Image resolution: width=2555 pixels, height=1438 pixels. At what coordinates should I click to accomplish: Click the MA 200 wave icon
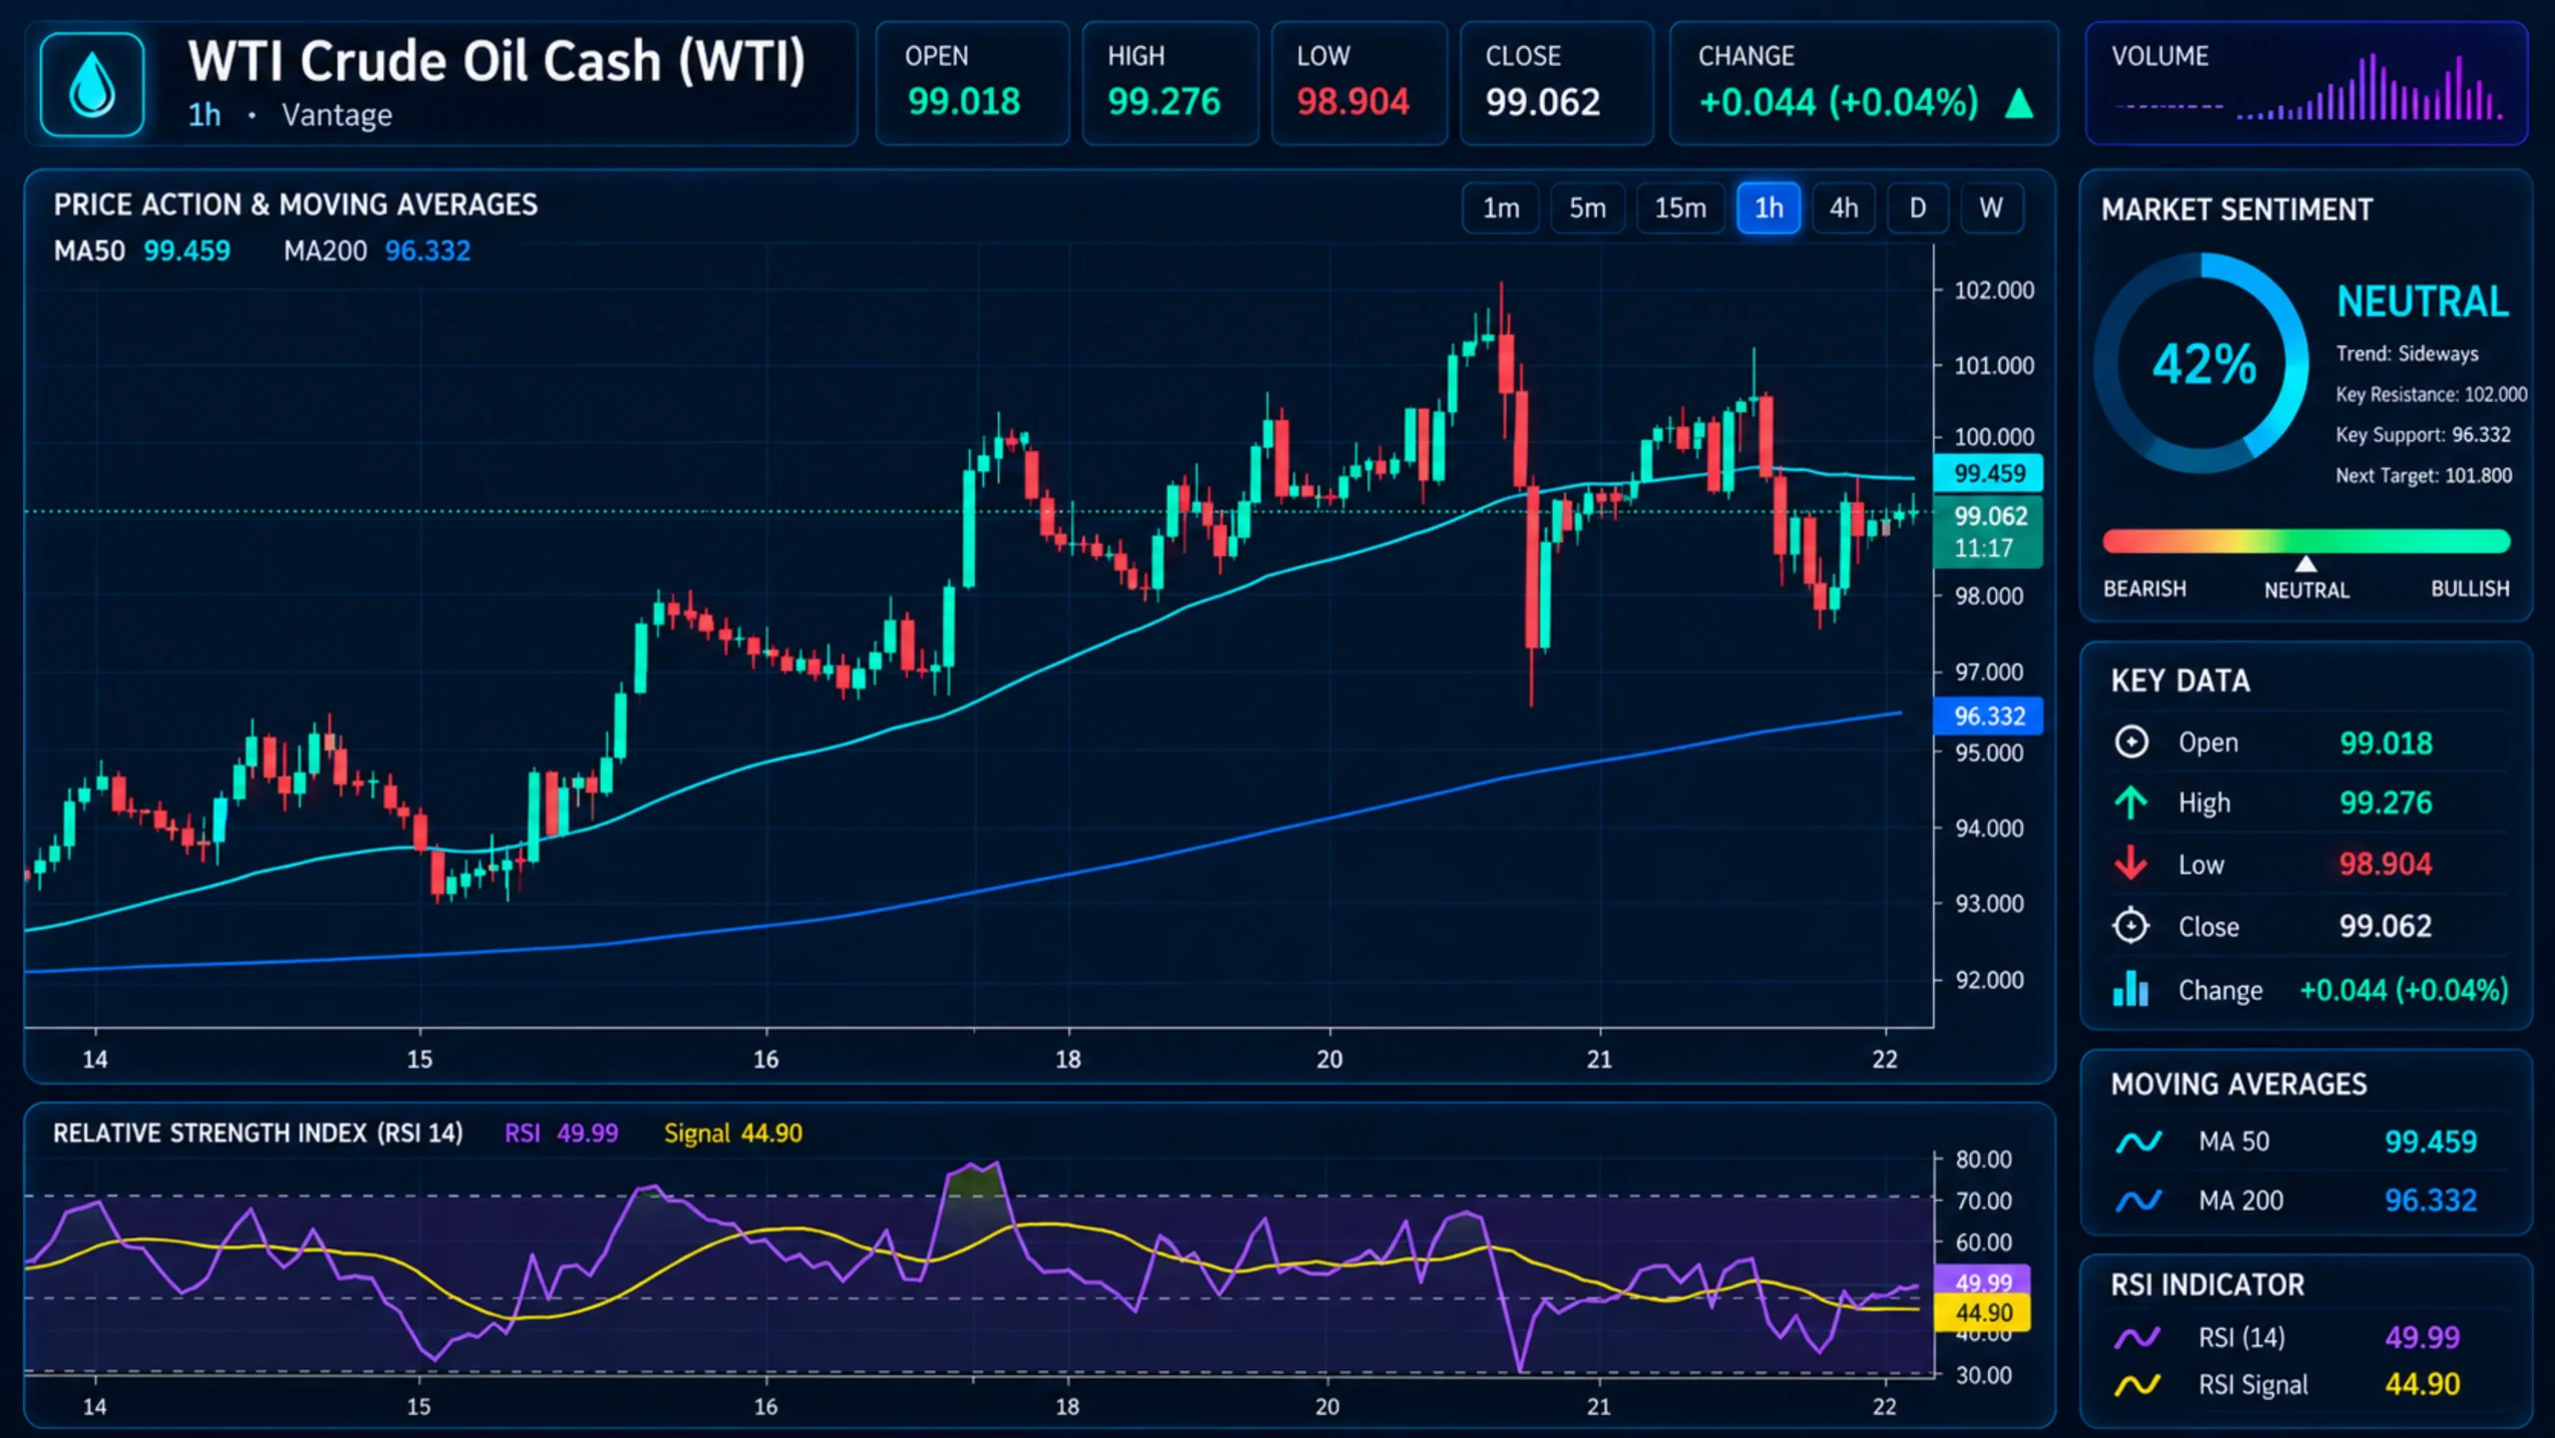(2139, 1200)
